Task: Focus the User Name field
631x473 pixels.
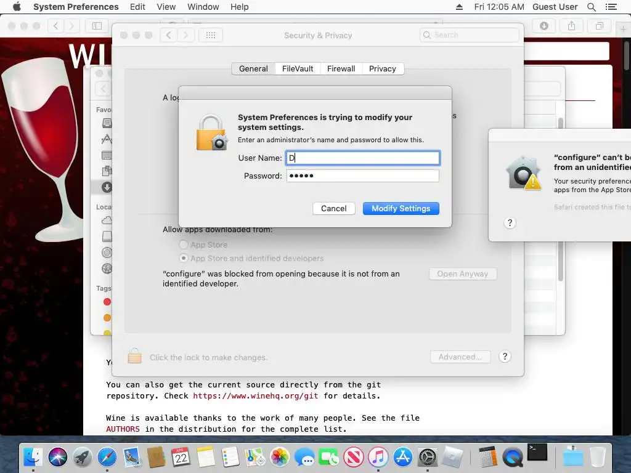Action: (x=363, y=158)
